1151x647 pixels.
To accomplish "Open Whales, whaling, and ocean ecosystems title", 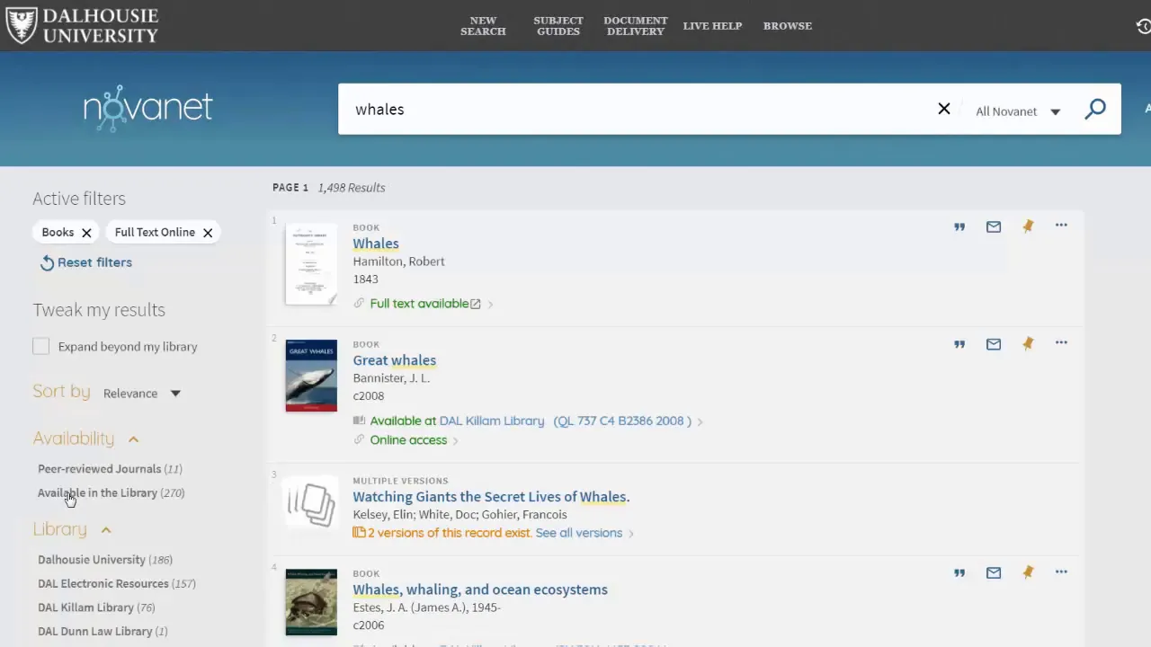I will pyautogui.click(x=480, y=589).
